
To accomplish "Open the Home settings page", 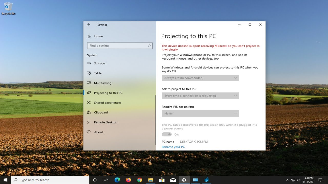I will tap(98, 36).
